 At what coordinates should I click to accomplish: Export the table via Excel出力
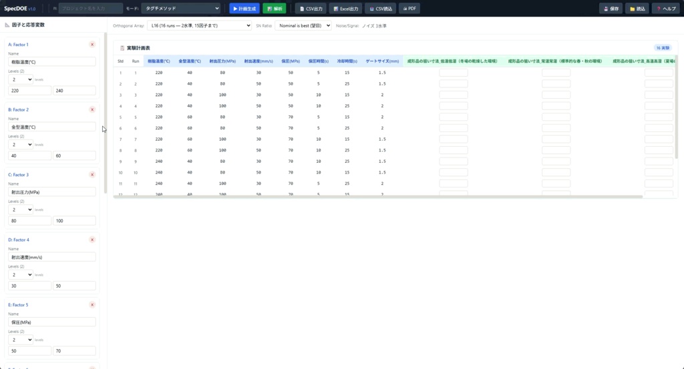(346, 8)
